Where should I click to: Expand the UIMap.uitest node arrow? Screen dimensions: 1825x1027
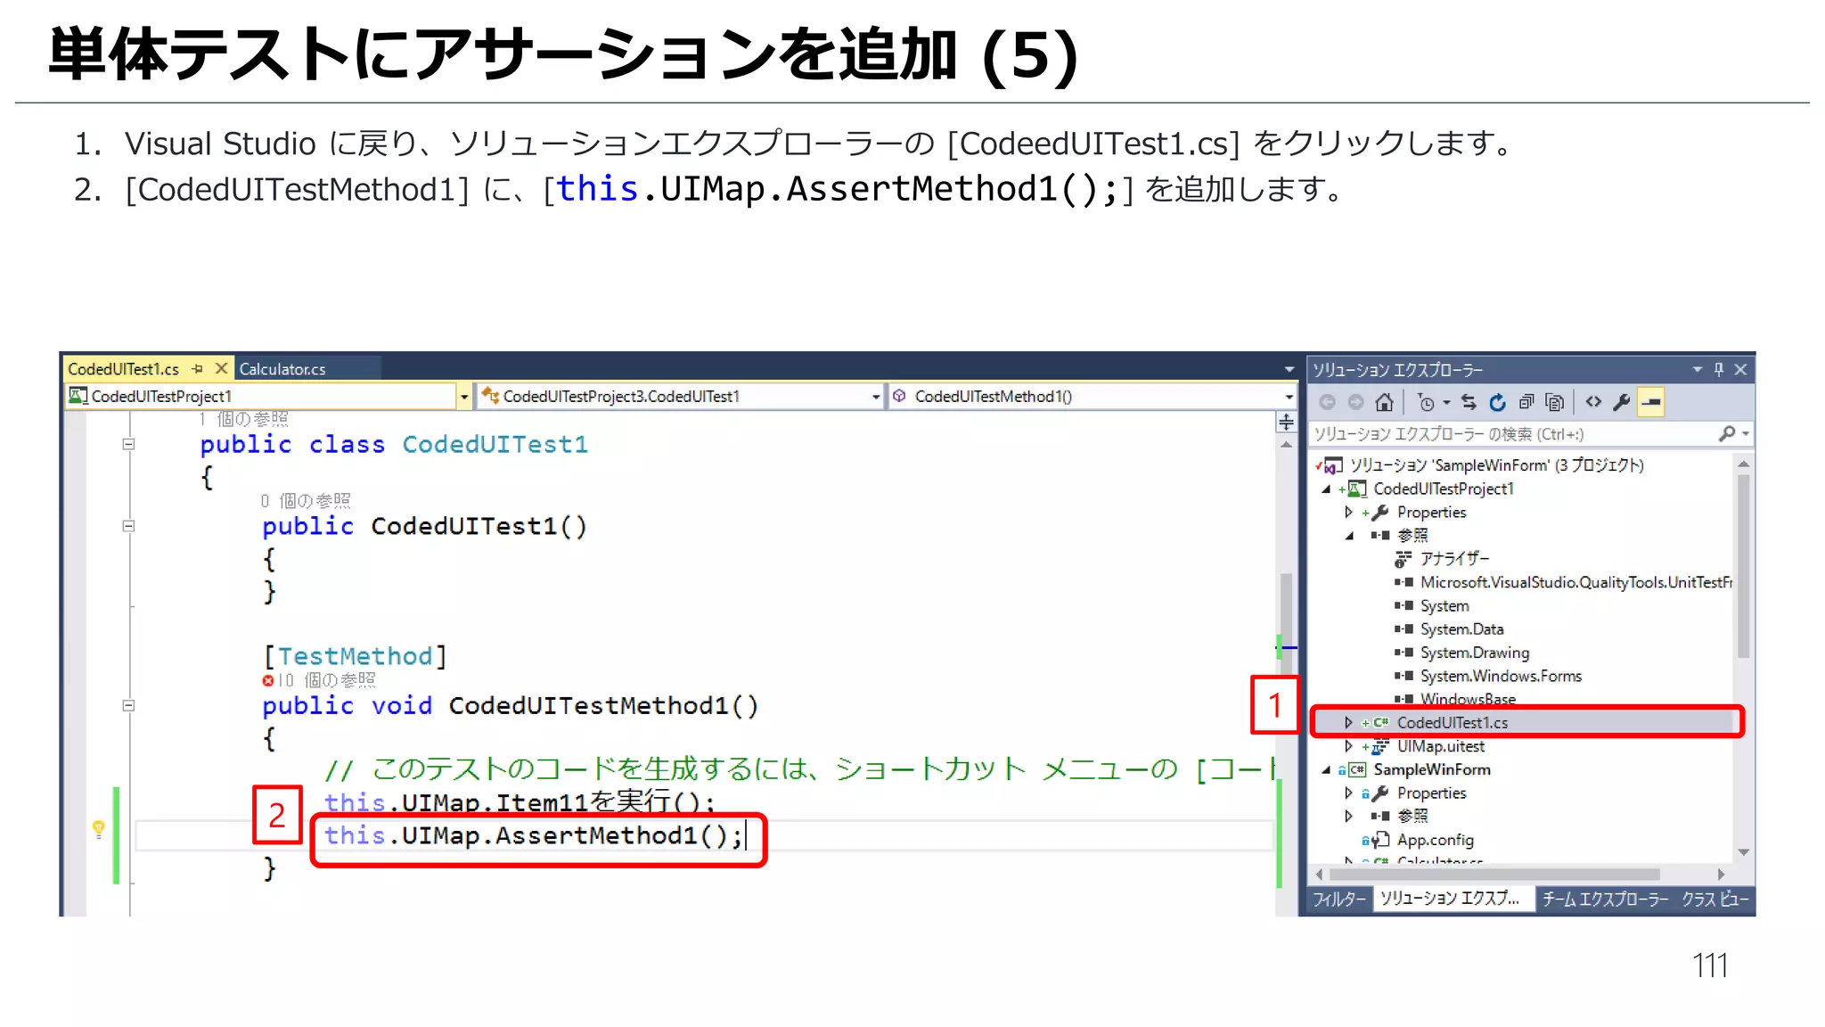point(1348,746)
